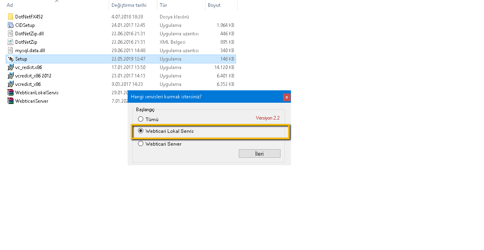The height and width of the screenshot is (250, 484).
Task: Click the Boyut column header
Action: pos(214,5)
